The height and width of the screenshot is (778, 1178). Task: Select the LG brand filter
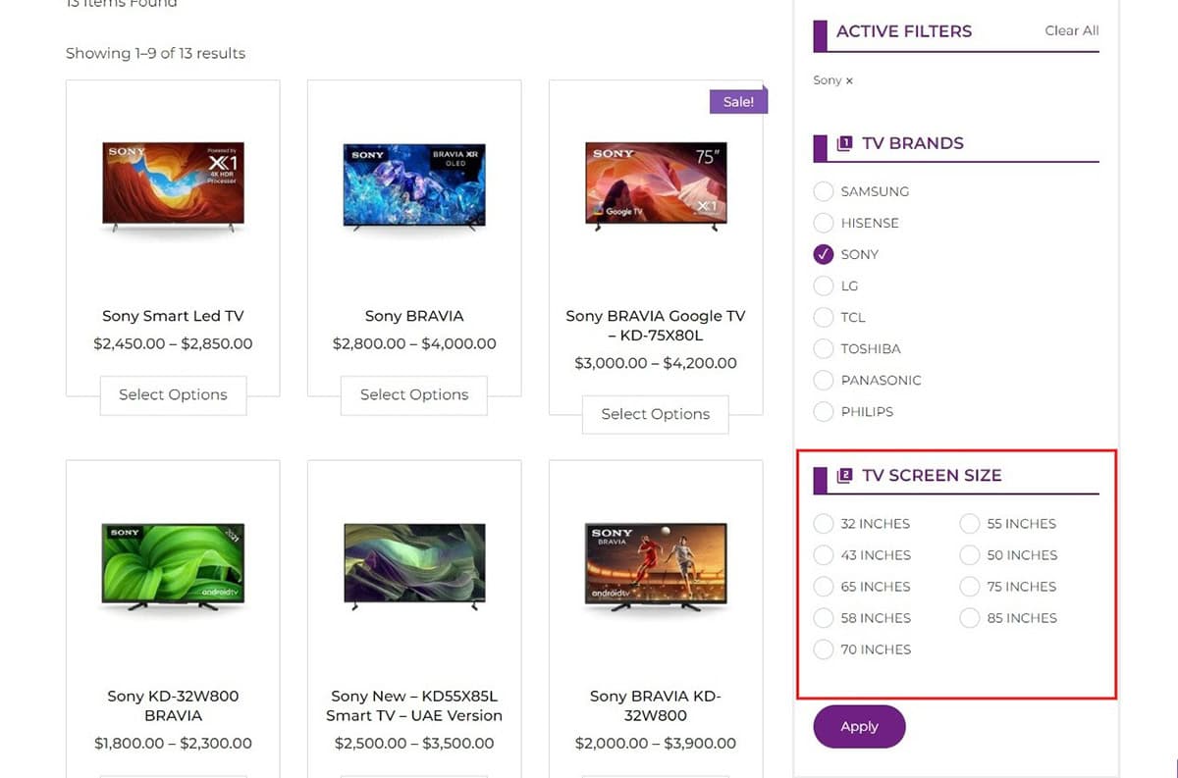pos(824,285)
